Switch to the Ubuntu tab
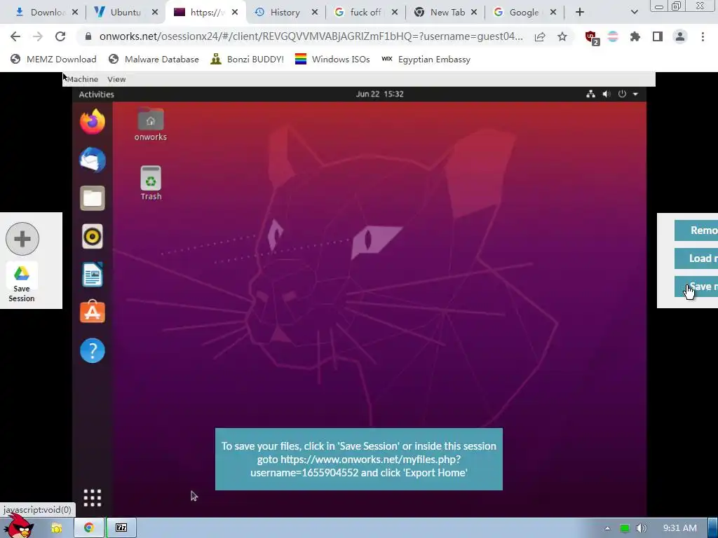 click(123, 13)
